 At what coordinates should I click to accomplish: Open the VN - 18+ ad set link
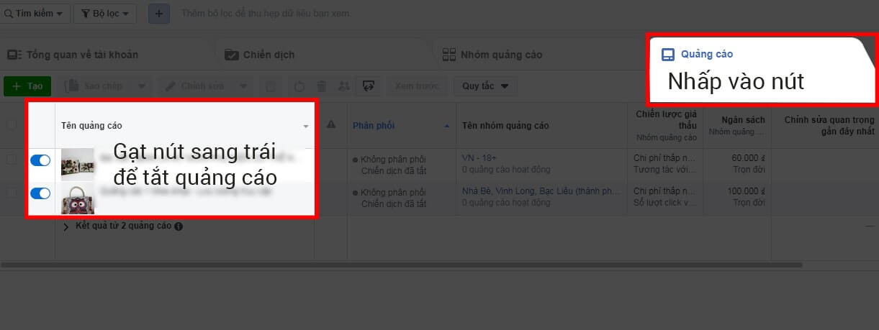tap(479, 157)
